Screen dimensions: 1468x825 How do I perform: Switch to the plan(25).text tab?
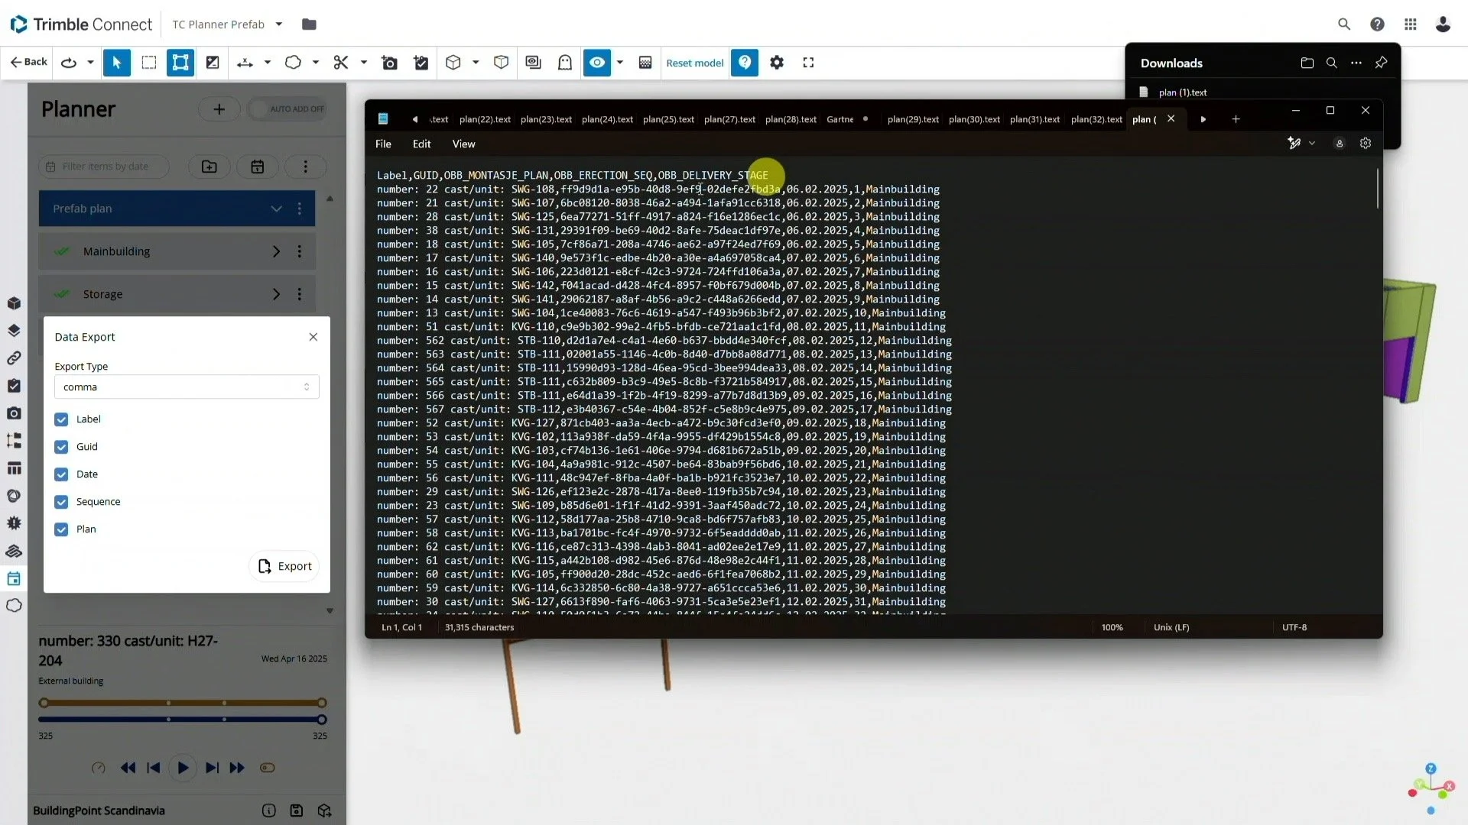pyautogui.click(x=668, y=119)
